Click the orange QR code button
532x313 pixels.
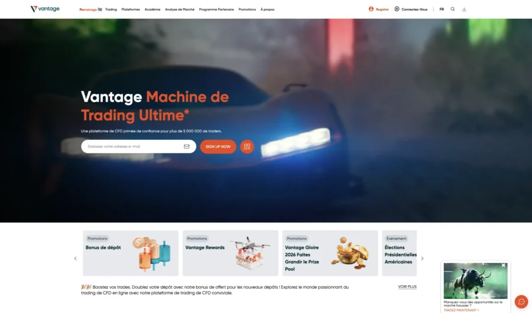click(247, 146)
